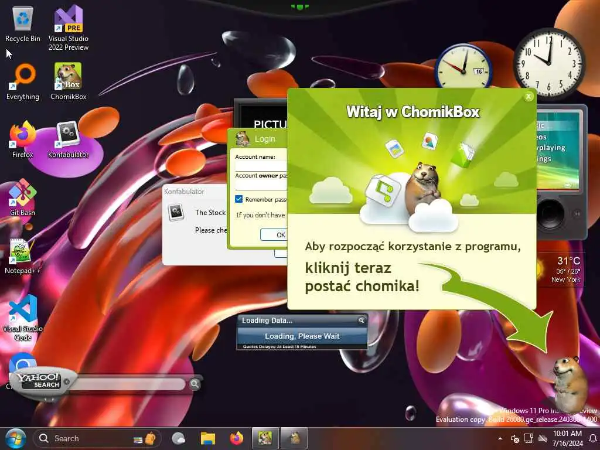This screenshot has height=450, width=600.
Task: Click the Yahoo Search magnifier button
Action: coord(195,383)
